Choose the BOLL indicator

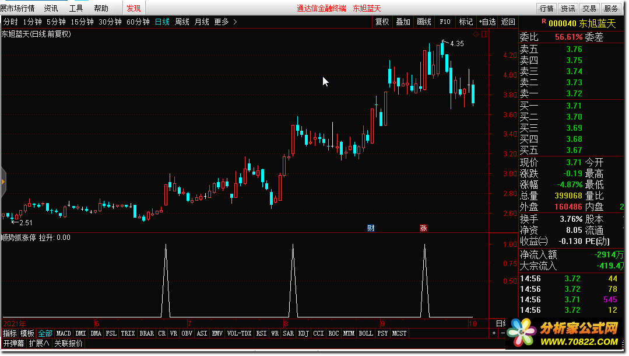[366, 333]
